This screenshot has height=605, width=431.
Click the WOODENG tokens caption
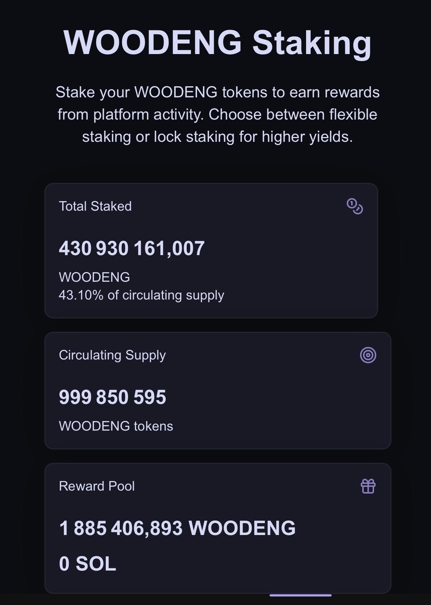116,426
